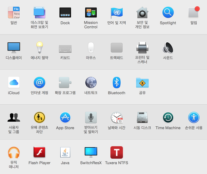207x174 pixels.
Task: Open 네트워크 globe icon
Action: [x=91, y=83]
